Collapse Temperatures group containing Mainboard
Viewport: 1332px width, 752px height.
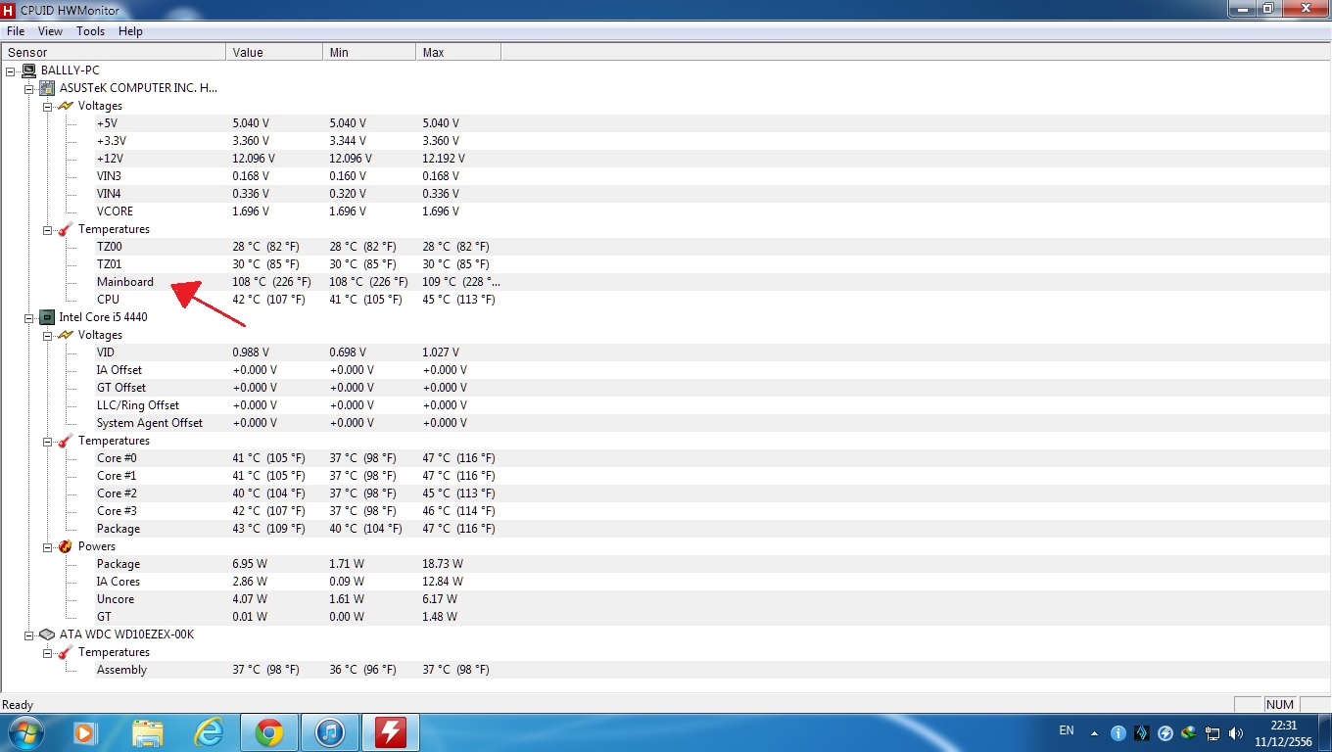pos(47,229)
